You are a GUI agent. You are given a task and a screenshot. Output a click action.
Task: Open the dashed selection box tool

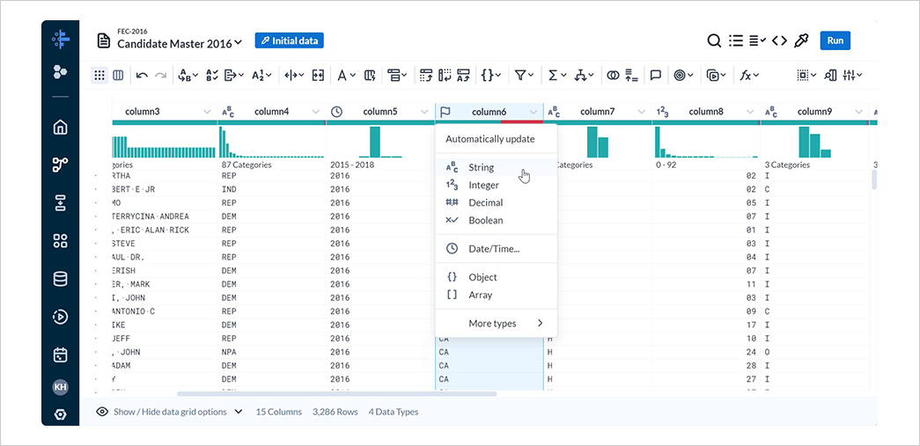tap(806, 75)
